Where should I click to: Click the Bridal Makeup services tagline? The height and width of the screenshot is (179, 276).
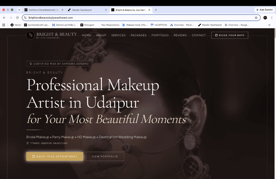[87, 137]
